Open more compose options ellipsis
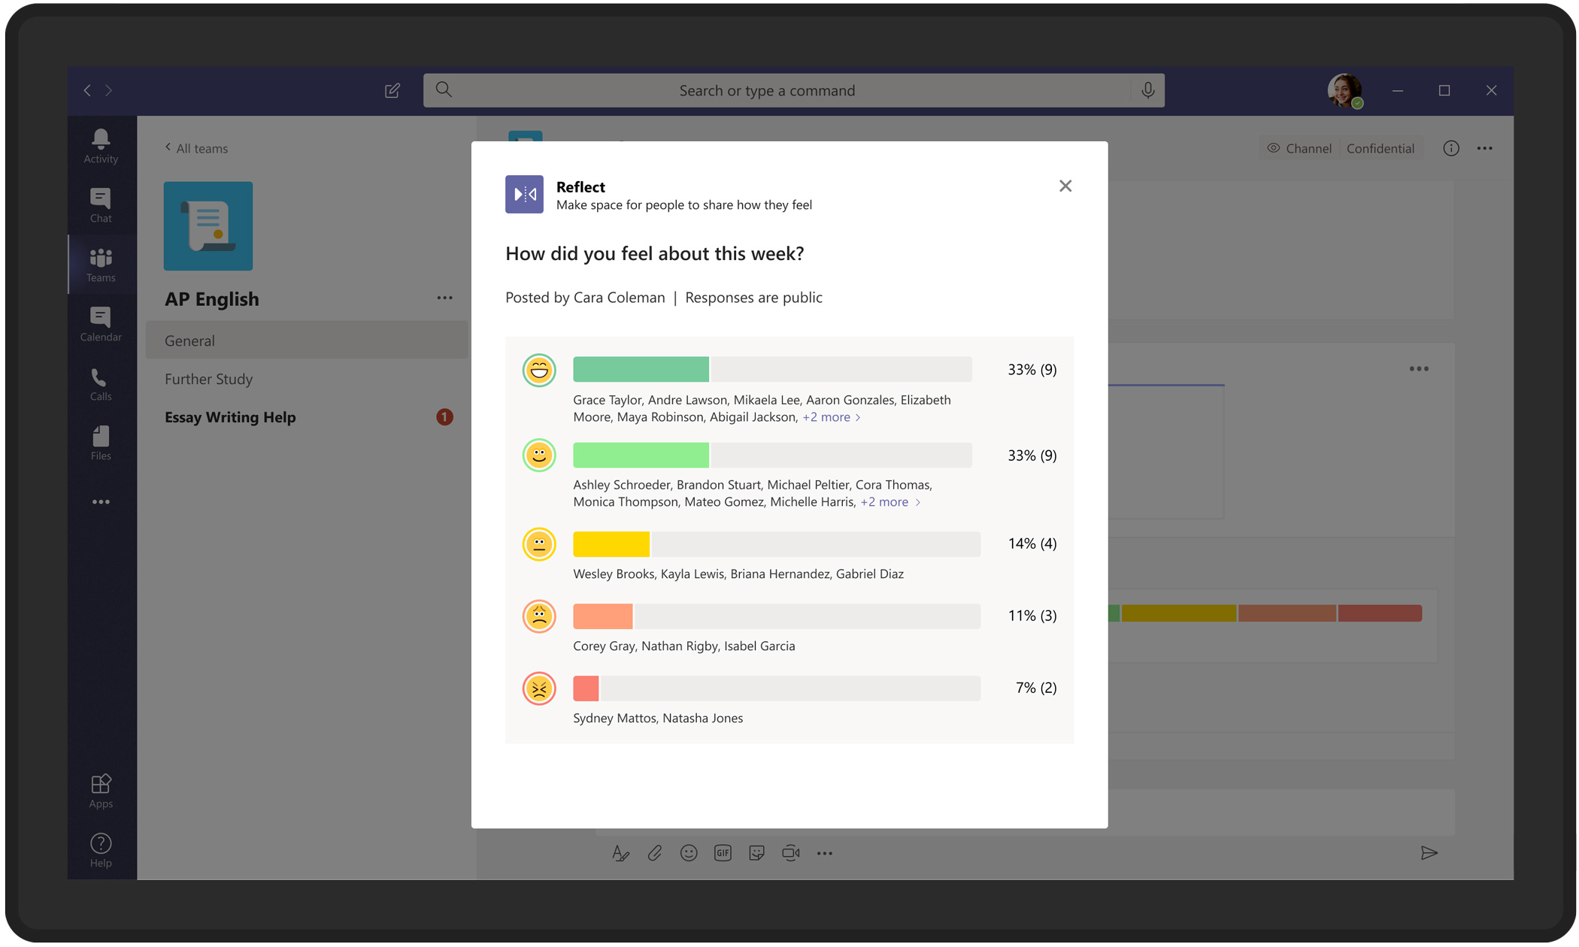 click(825, 853)
